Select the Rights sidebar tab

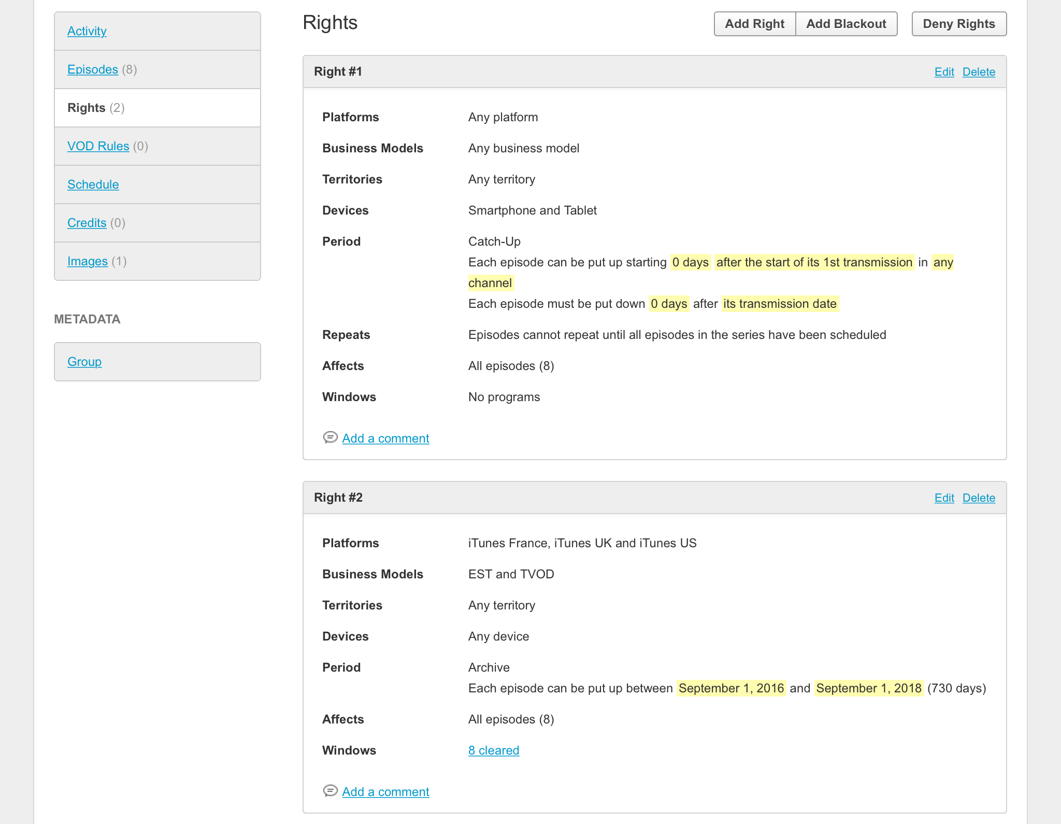click(x=87, y=108)
